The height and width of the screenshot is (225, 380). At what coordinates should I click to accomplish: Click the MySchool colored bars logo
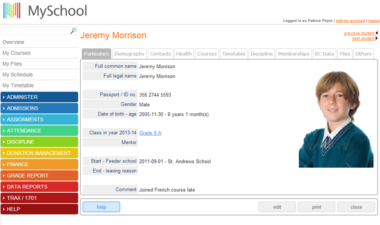click(11, 10)
